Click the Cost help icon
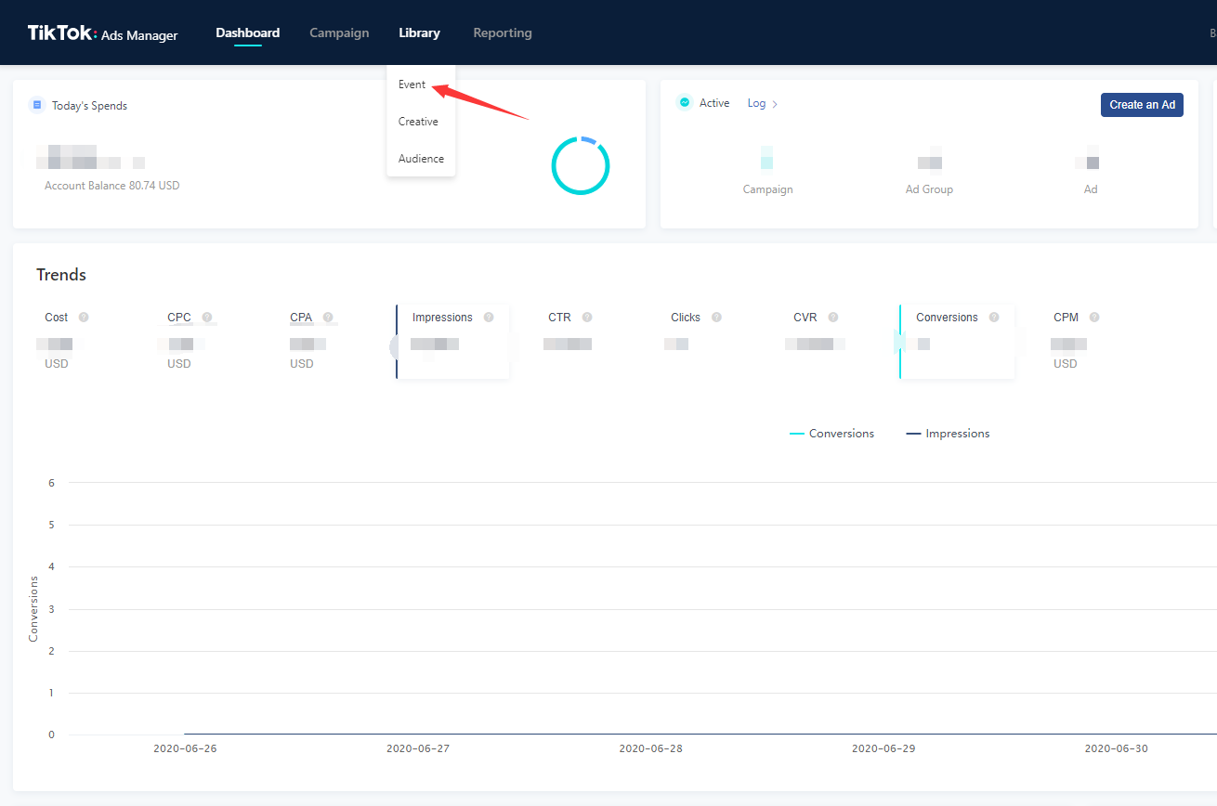Viewport: 1217px width, 806px height. coord(84,318)
